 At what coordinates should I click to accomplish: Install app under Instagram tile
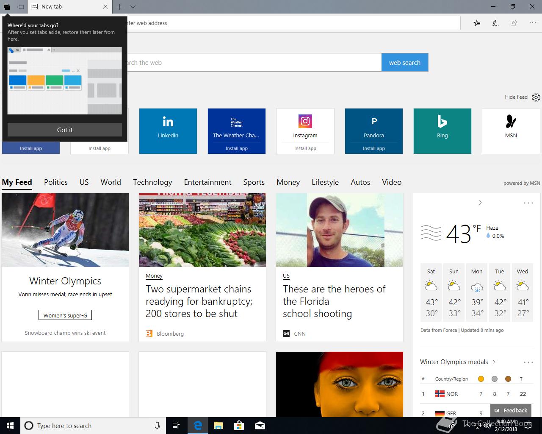[x=305, y=148]
